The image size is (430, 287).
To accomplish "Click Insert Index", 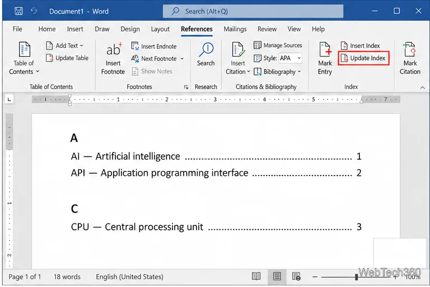I will 361,45.
